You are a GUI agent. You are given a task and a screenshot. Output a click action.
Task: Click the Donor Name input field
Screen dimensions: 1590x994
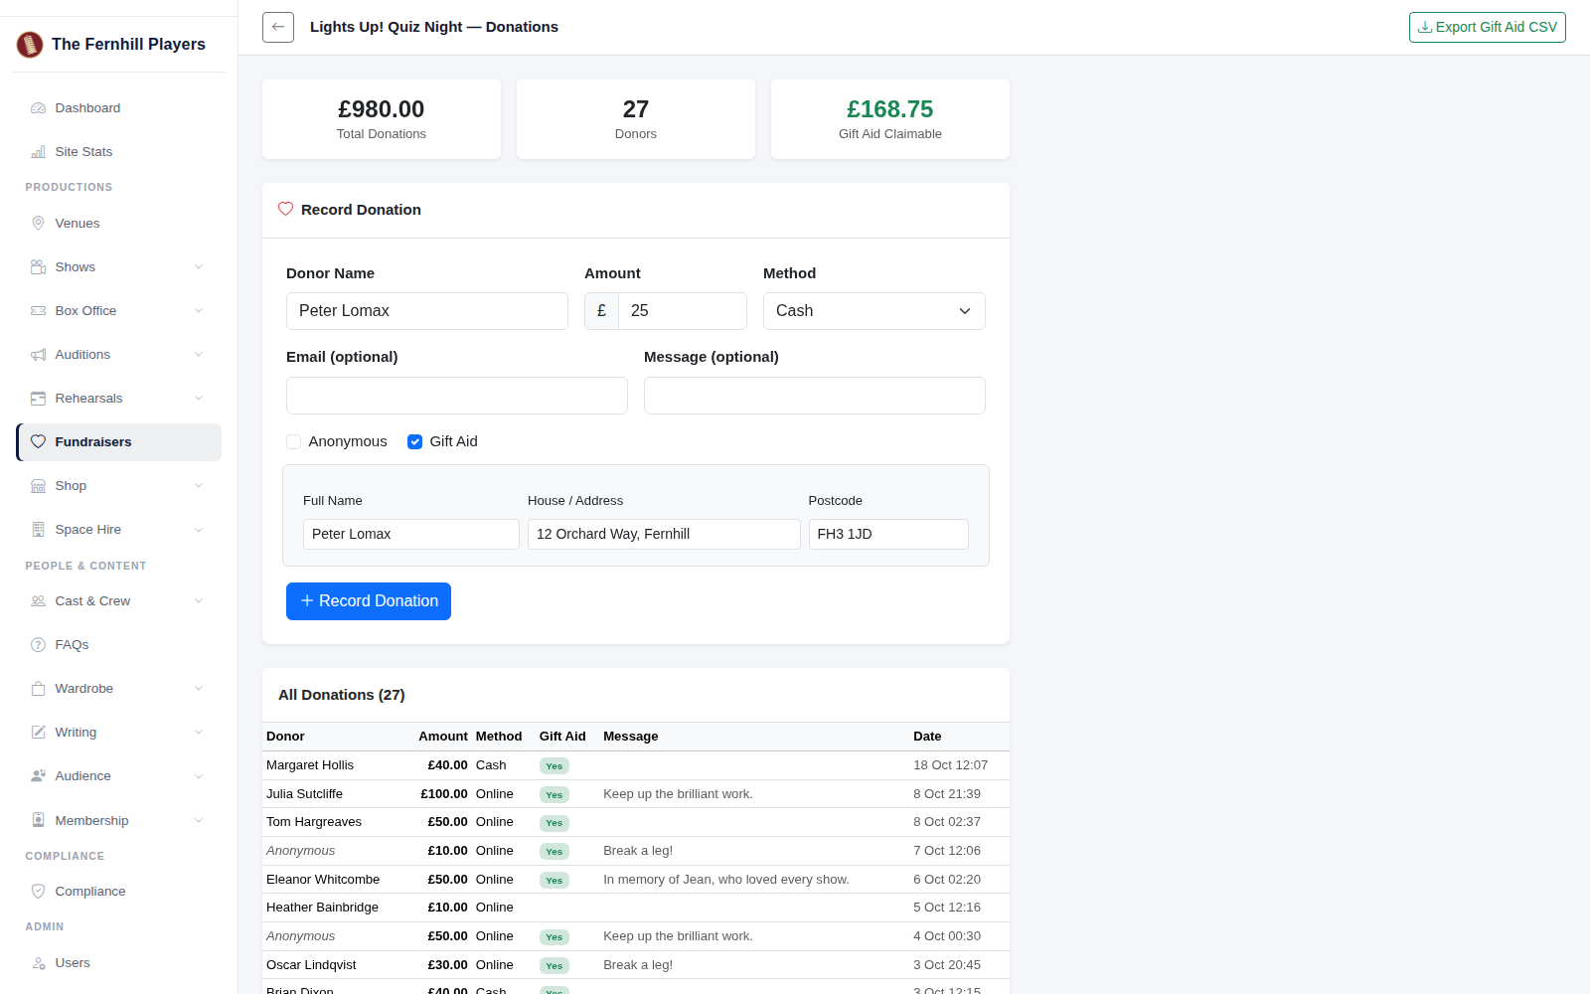(427, 311)
